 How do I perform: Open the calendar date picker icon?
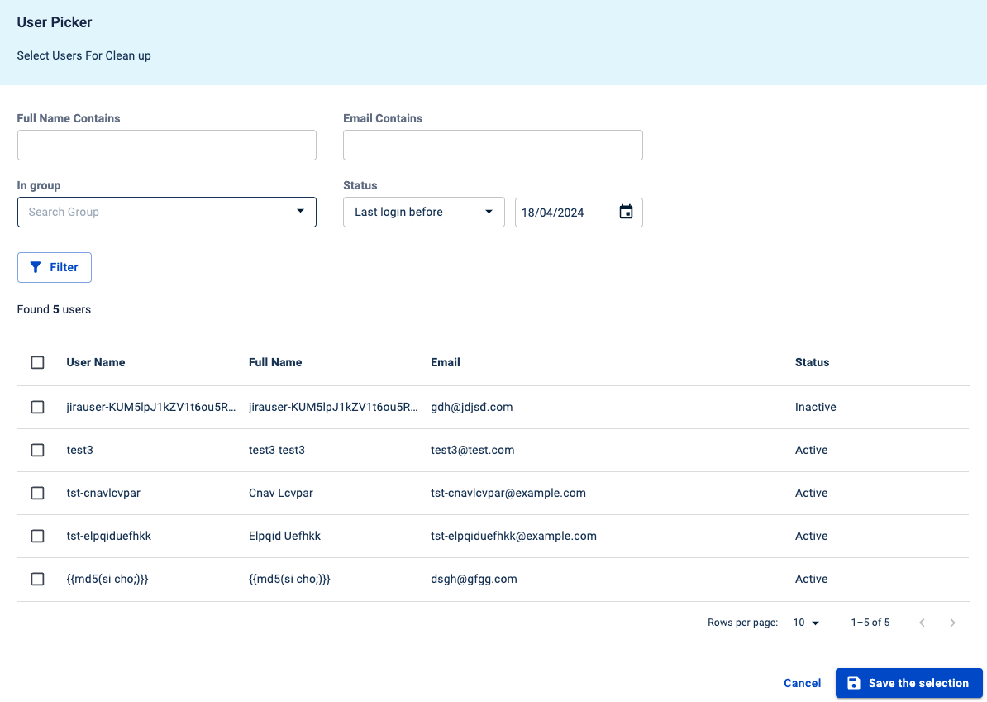coord(626,212)
